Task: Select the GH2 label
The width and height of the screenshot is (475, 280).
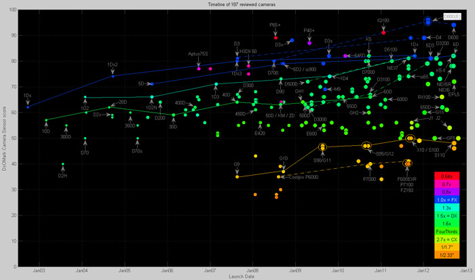Action: tap(354, 113)
